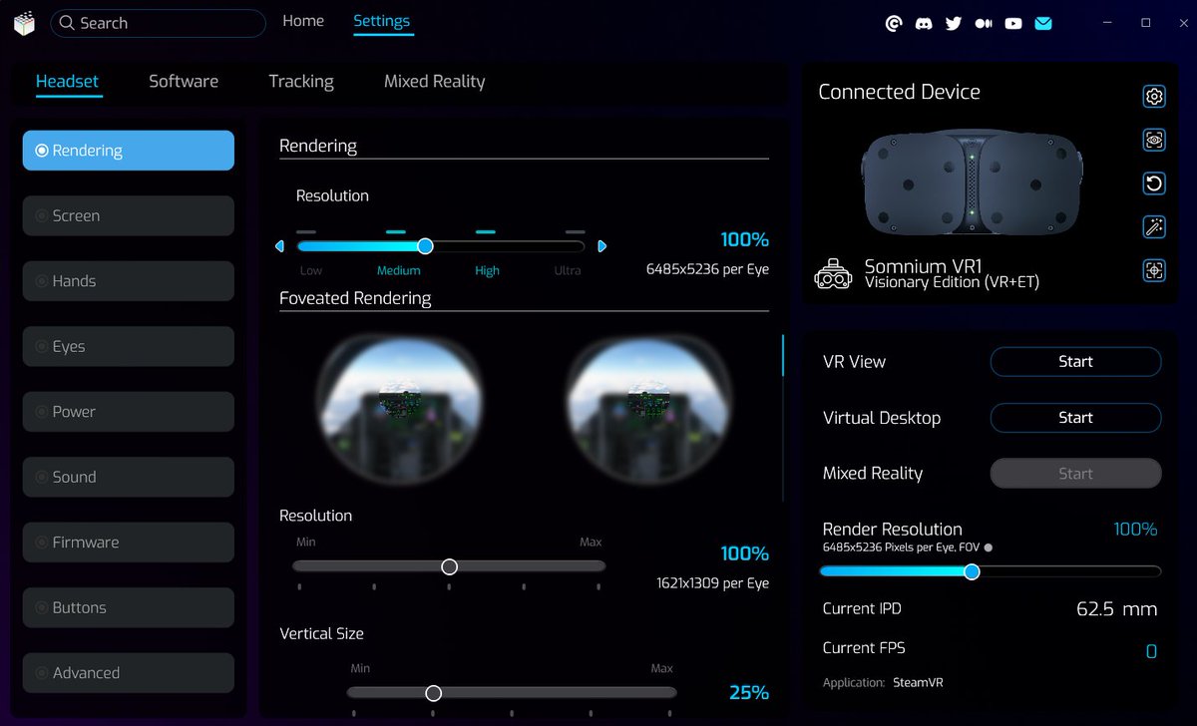The width and height of the screenshot is (1197, 726).
Task: Click the VR headset icon beside Somnium VR1
Action: 834,274
